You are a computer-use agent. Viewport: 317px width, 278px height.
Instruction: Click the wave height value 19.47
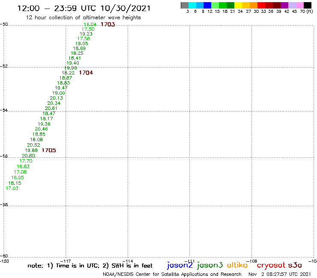click(61, 88)
